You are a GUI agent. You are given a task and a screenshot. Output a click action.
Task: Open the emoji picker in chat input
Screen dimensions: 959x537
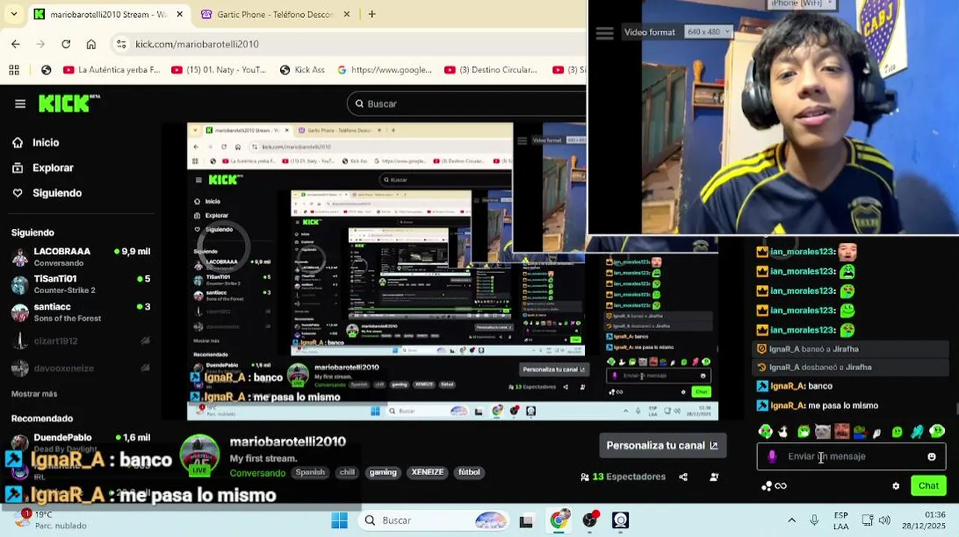click(x=931, y=456)
